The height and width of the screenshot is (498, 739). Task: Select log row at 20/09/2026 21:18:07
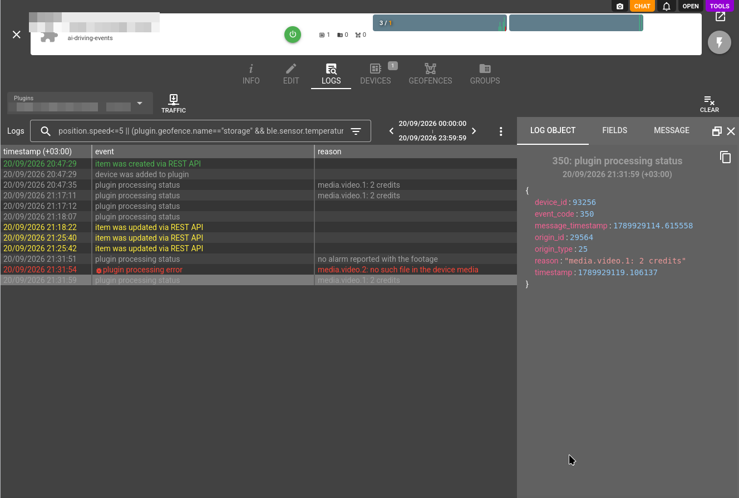[259, 217]
